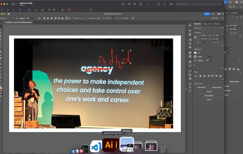Toggle constrain proportions link in Properties Transform
Viewport: 243px width, 154px height.
(222, 37)
